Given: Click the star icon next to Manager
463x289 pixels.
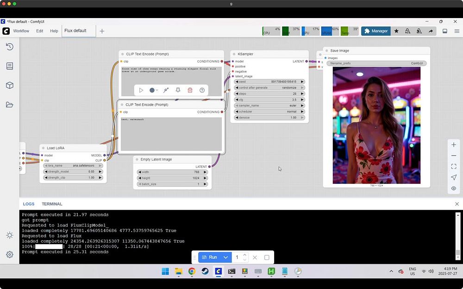Looking at the screenshot, I should [396, 31].
